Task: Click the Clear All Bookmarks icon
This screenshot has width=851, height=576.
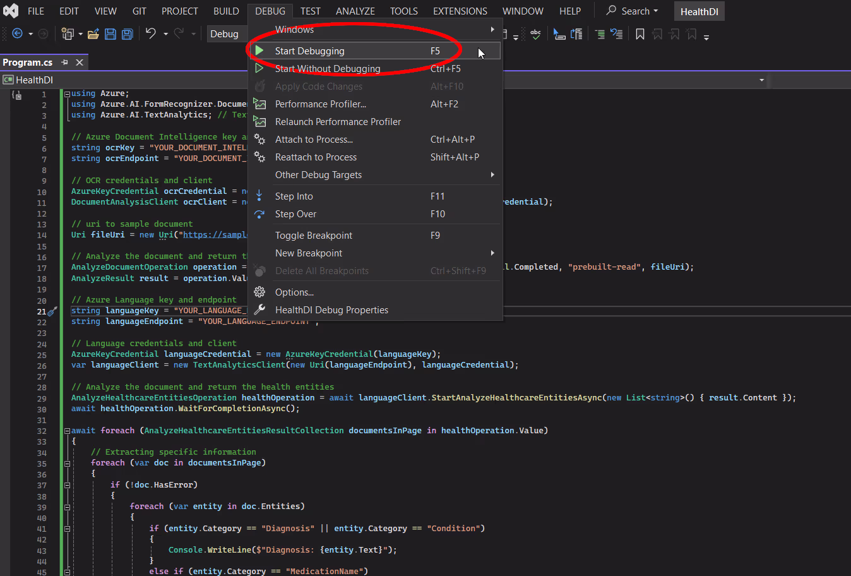Action: point(691,33)
